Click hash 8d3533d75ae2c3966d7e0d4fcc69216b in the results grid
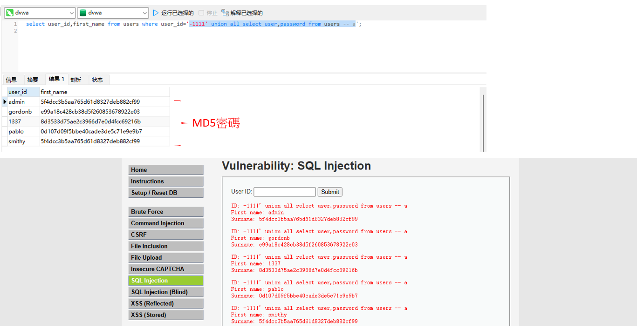The height and width of the screenshot is (329, 637). [x=90, y=121]
